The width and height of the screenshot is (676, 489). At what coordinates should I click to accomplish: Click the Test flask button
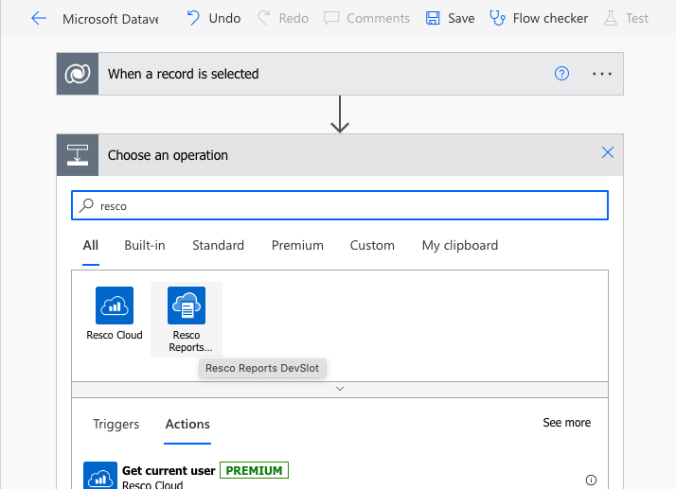click(x=626, y=18)
